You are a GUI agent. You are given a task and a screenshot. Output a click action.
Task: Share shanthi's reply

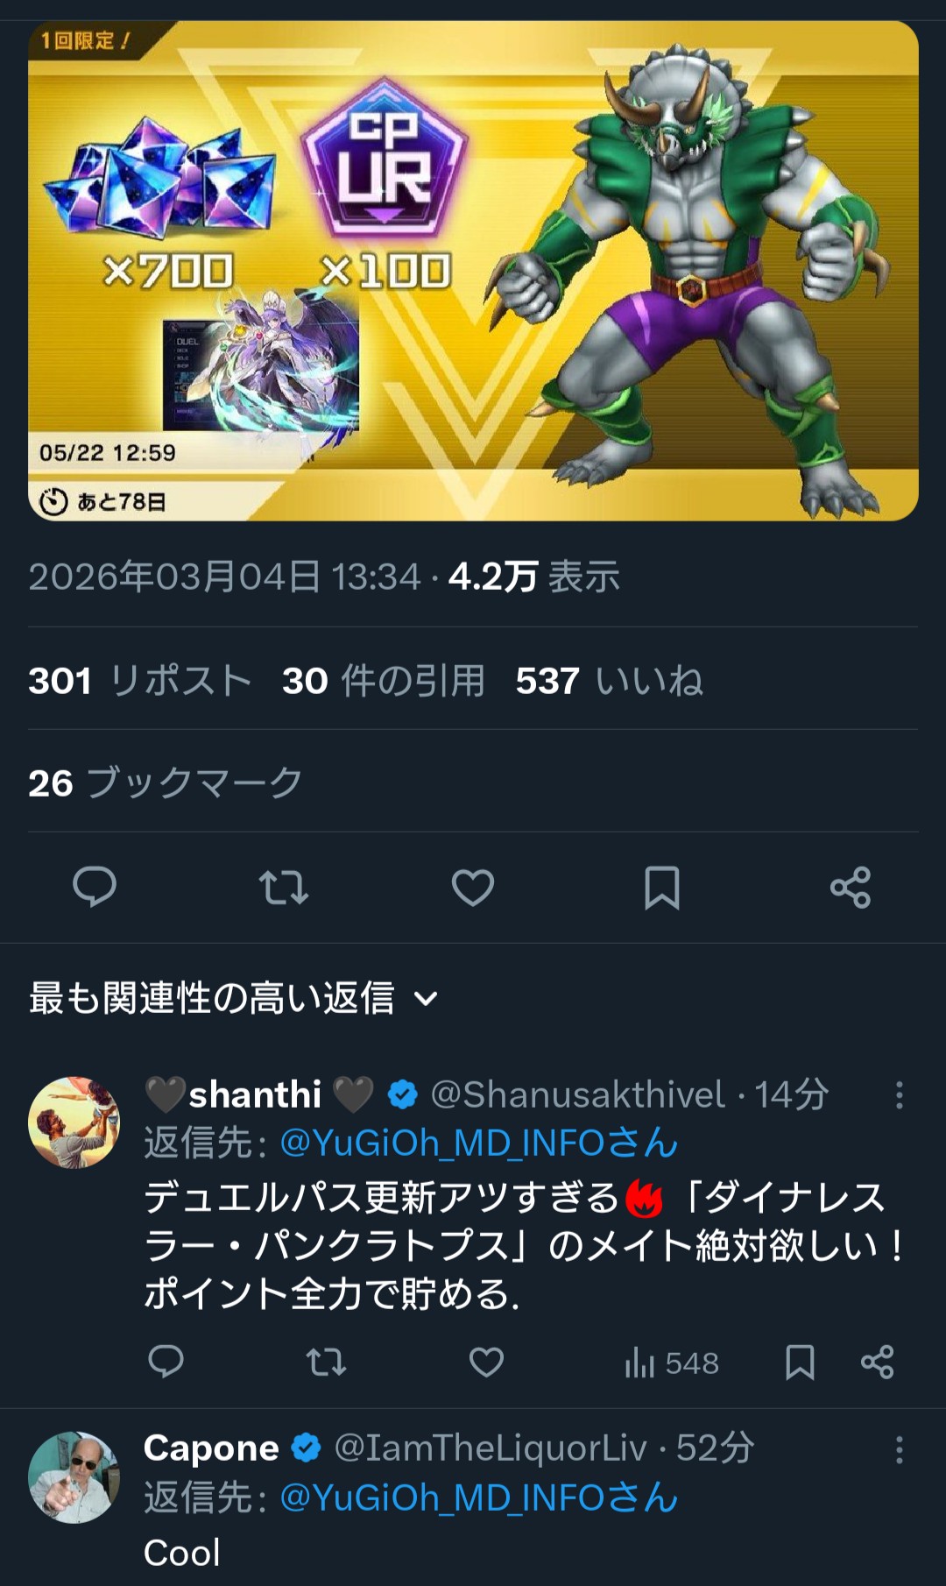(877, 1363)
